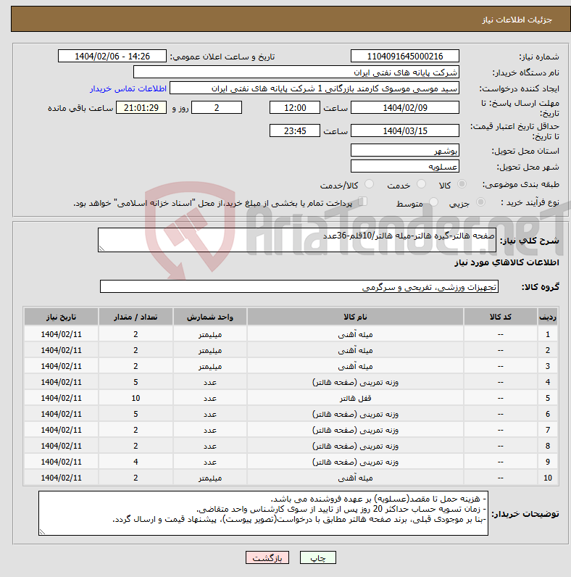
Task: Click the remaining days field showing 2
Action: point(217,108)
